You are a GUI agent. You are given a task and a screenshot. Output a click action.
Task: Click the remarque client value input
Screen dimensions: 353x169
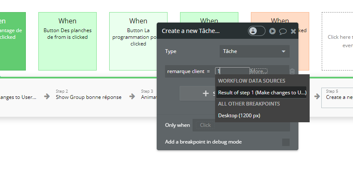pos(232,71)
